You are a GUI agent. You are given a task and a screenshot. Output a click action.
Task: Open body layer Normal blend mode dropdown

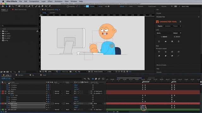58,93
